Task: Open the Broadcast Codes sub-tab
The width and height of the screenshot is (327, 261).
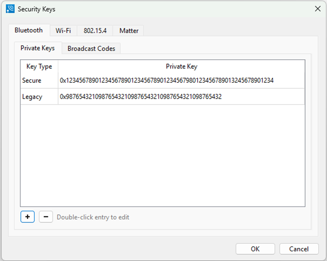Action: point(91,48)
